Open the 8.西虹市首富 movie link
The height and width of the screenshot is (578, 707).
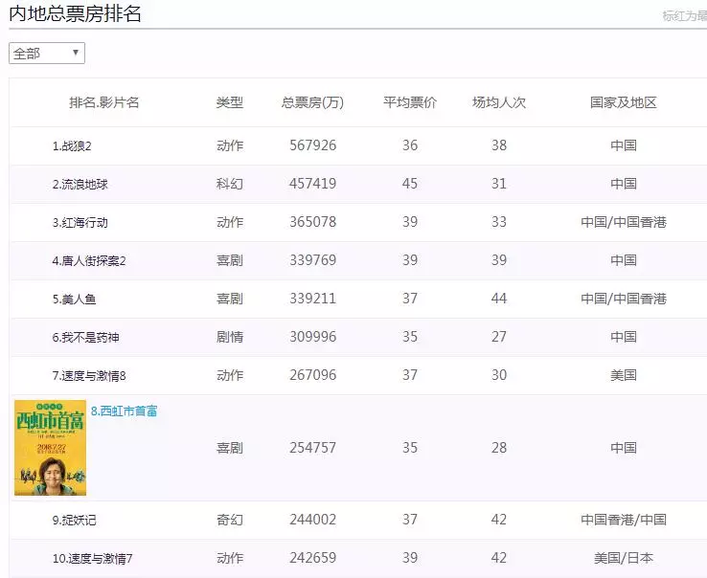click(x=124, y=411)
